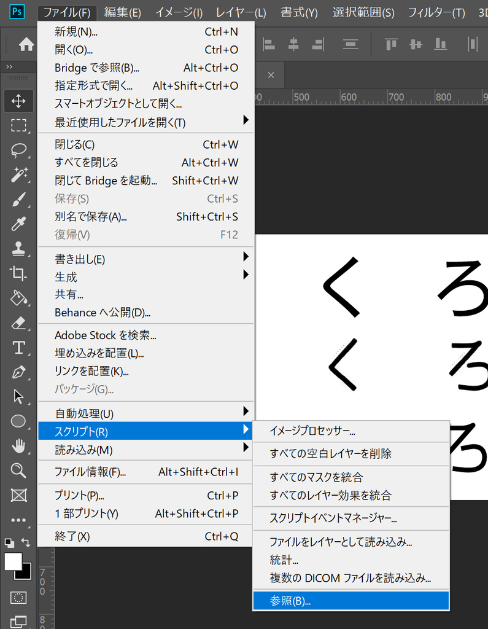Screen dimensions: 488x629
Task: Open the 選択範囲(S) menu
Action: coord(363,12)
